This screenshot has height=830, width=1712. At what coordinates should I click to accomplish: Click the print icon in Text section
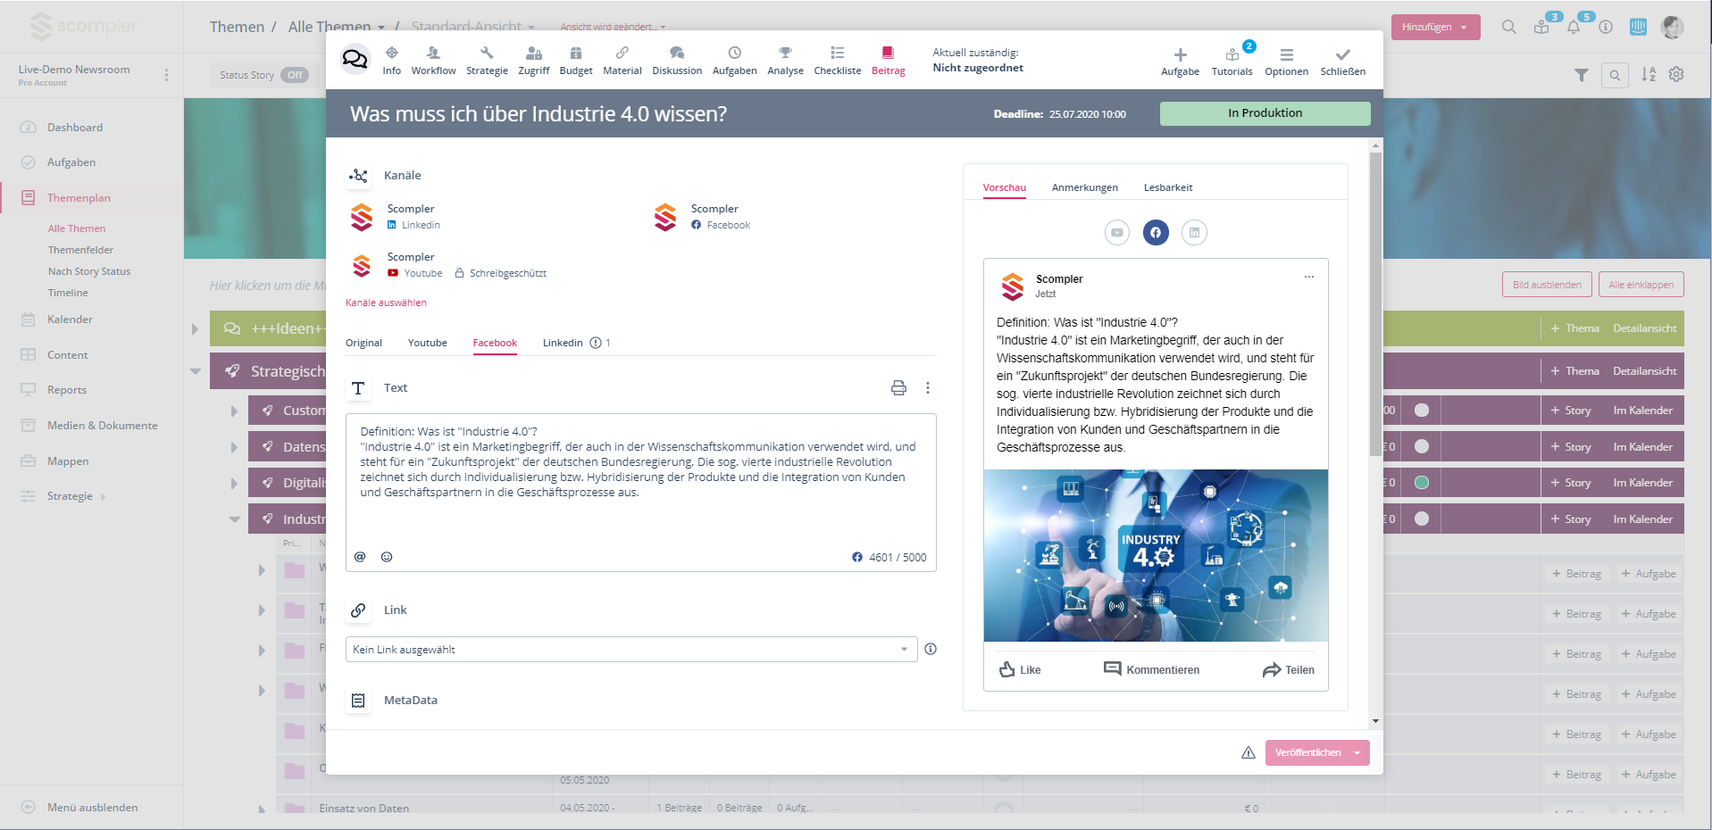click(898, 388)
